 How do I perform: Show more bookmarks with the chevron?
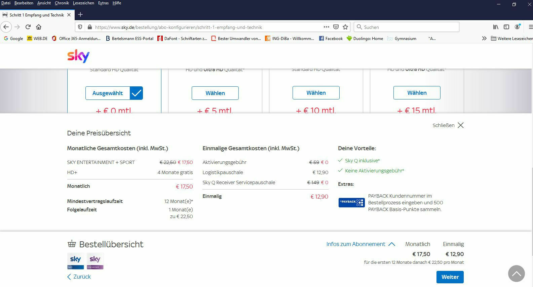click(x=484, y=38)
